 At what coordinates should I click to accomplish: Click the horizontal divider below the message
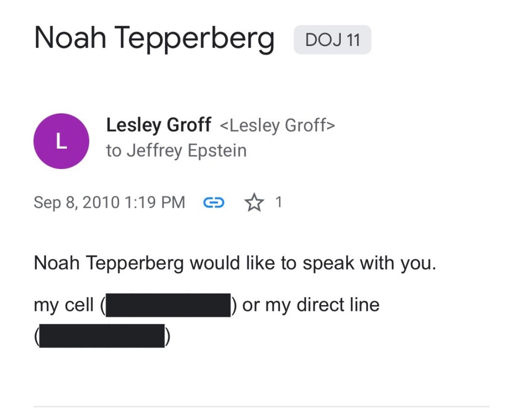(261, 407)
